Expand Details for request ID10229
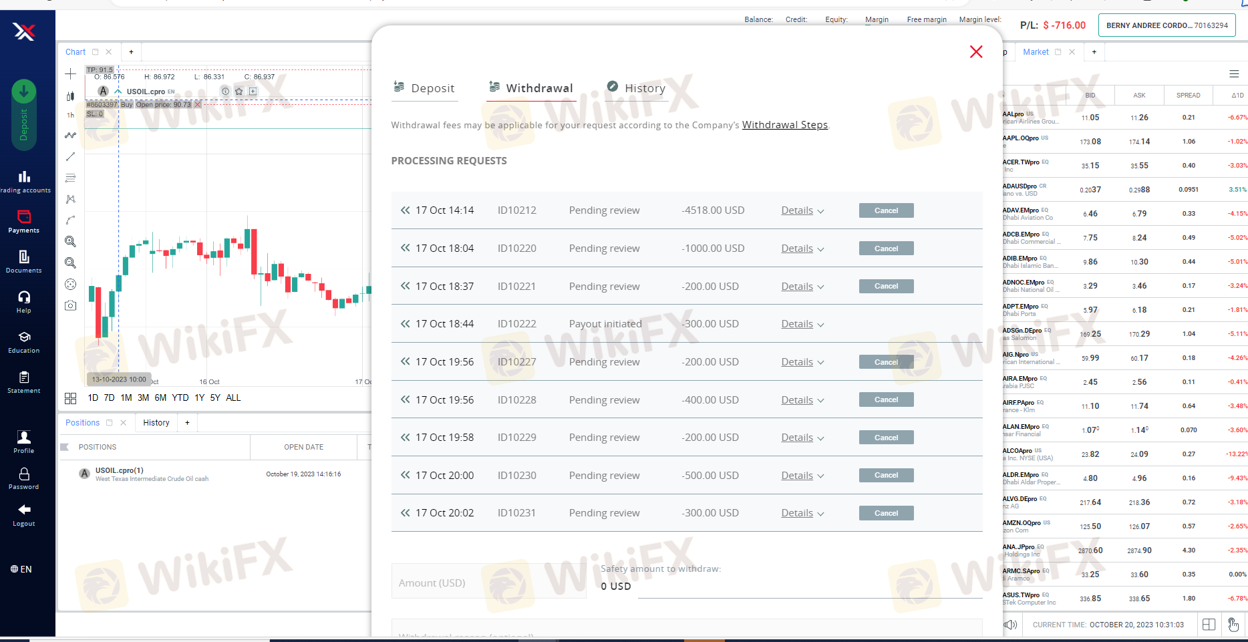The image size is (1248, 642). (802, 438)
